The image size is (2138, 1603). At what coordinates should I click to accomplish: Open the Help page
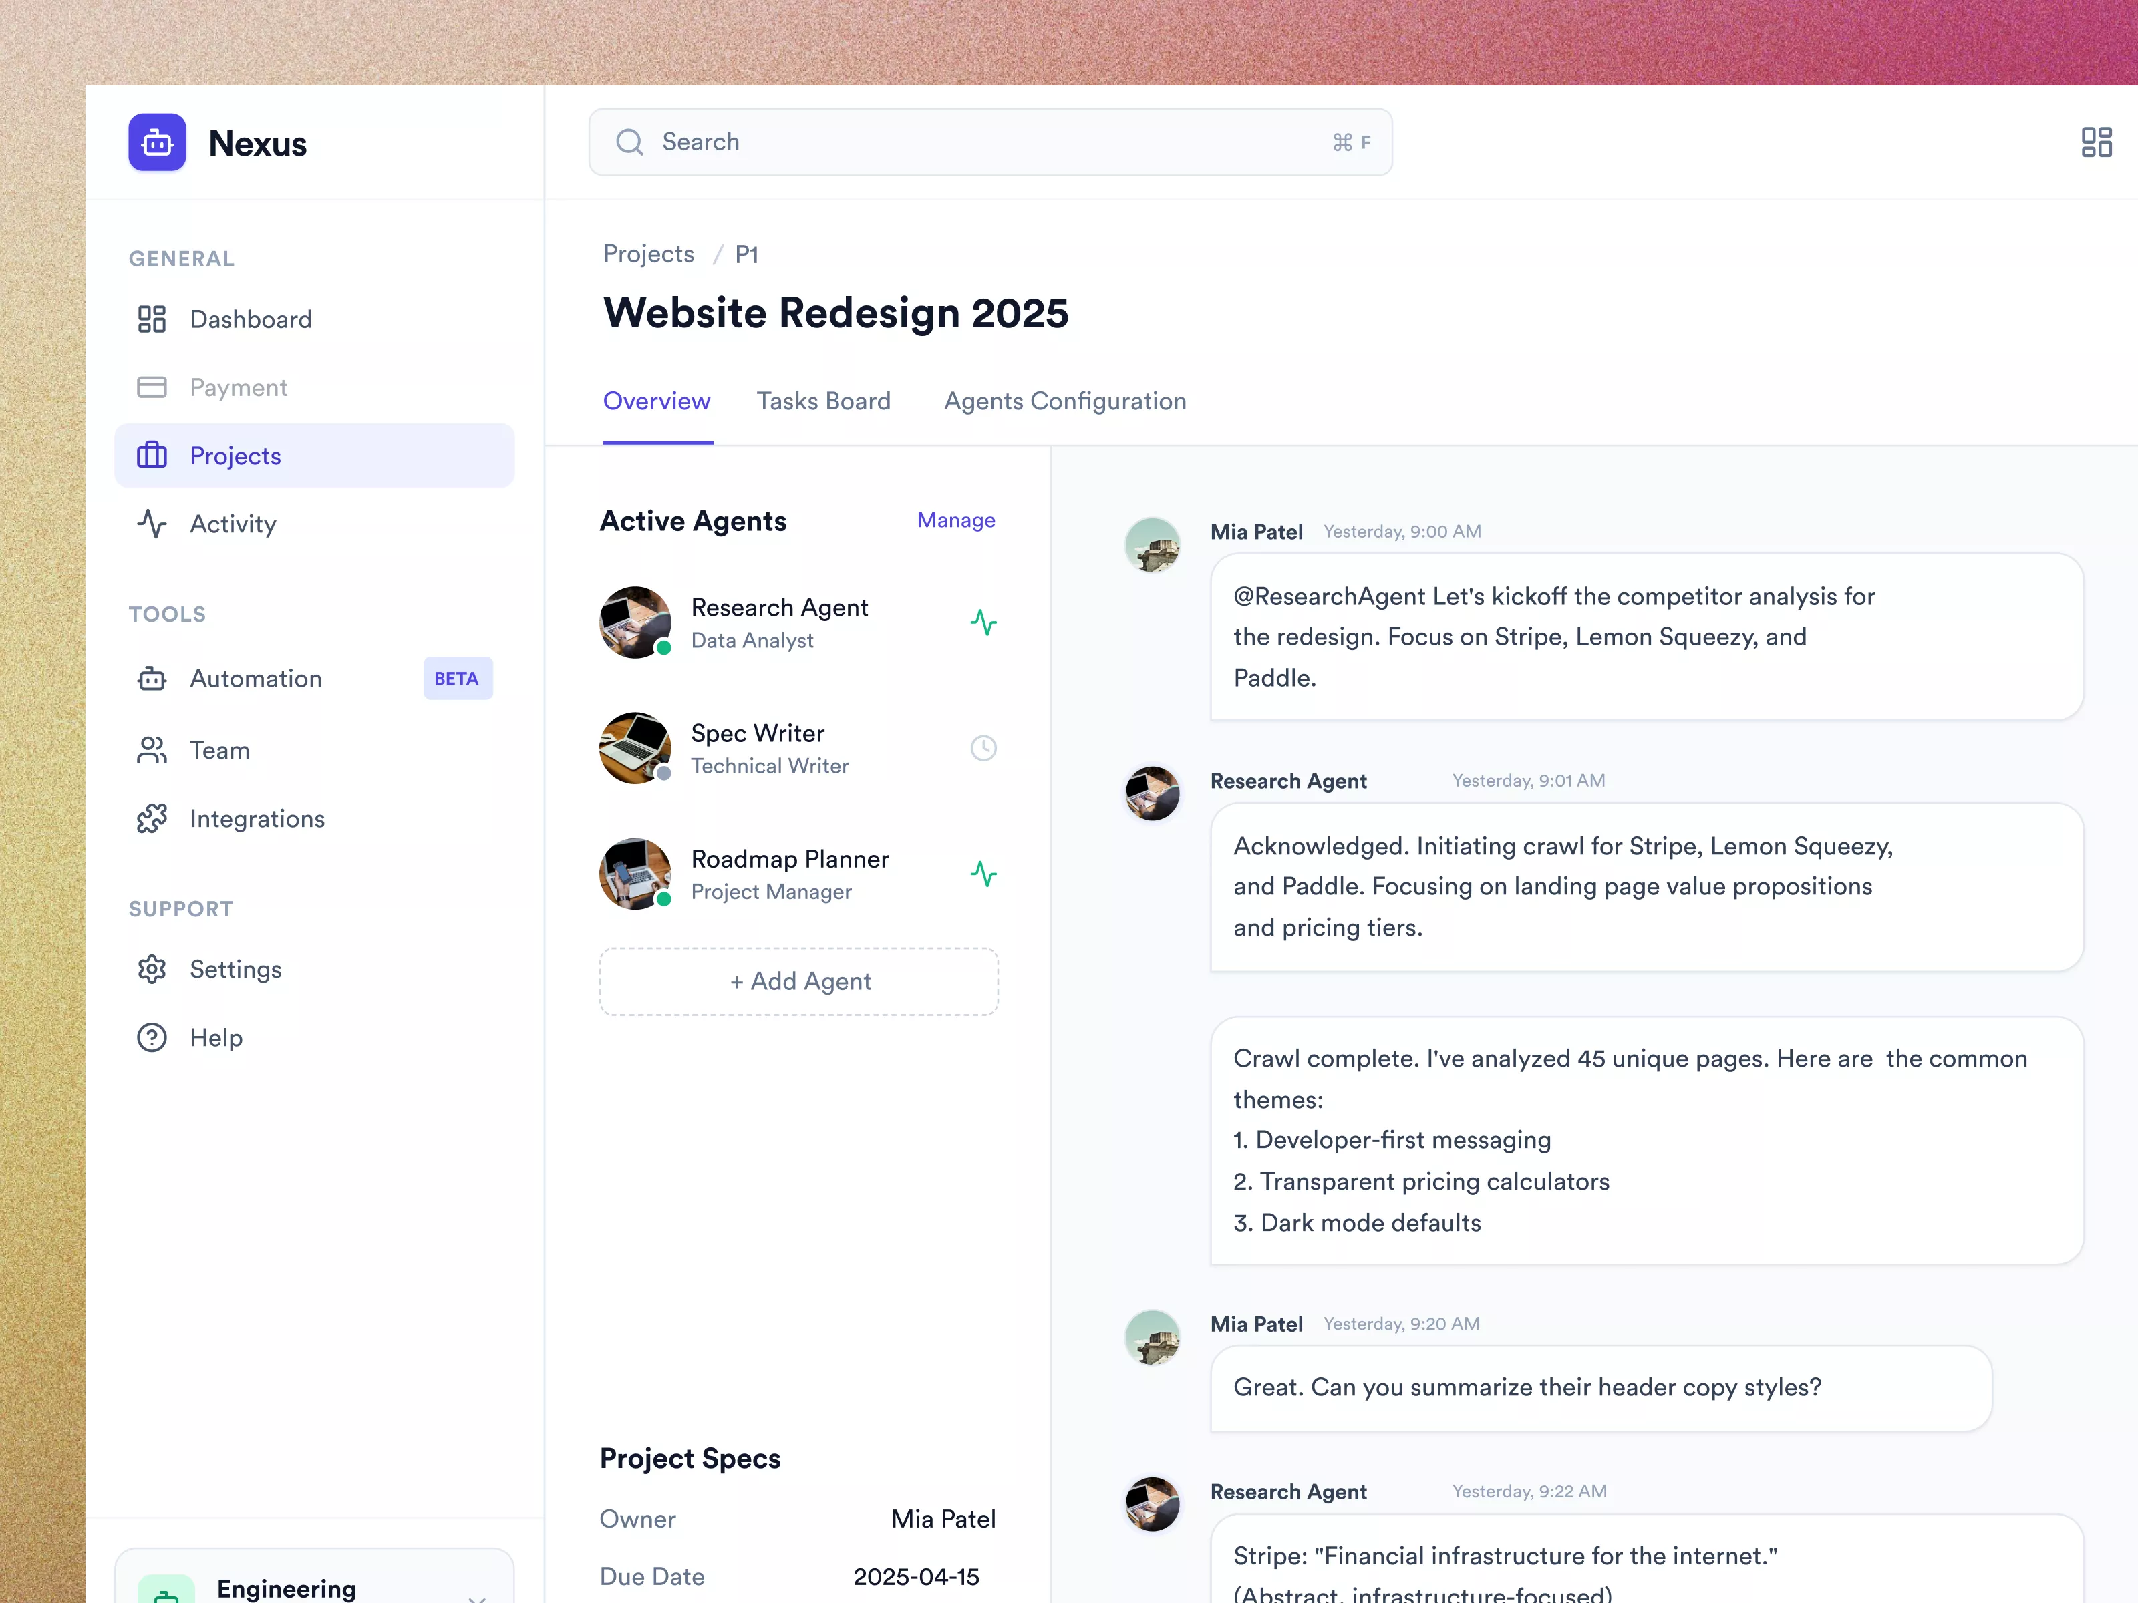click(216, 1038)
